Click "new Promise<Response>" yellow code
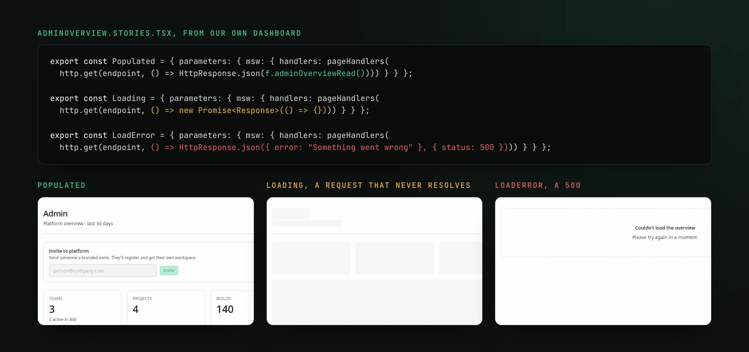The width and height of the screenshot is (749, 352). pyautogui.click(x=229, y=111)
